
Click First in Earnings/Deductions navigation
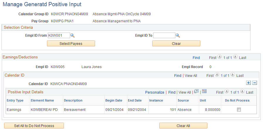click(x=213, y=58)
